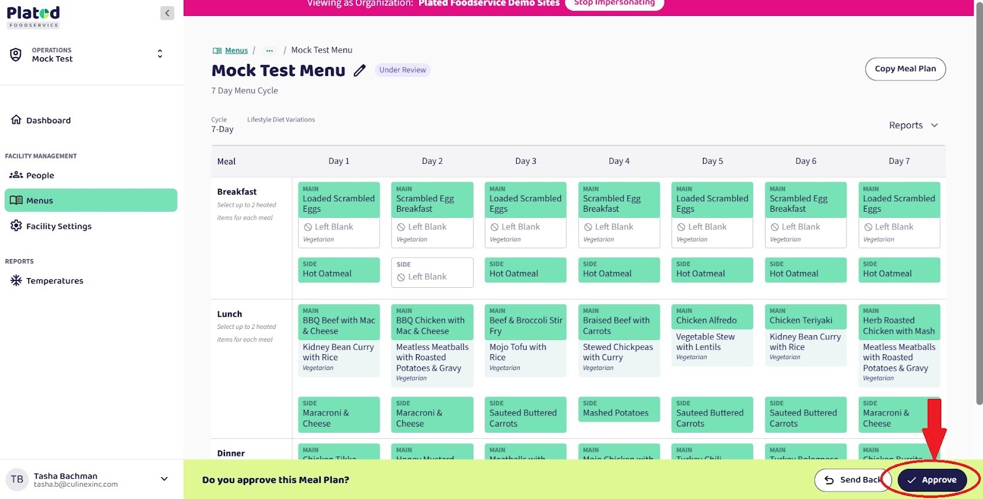The width and height of the screenshot is (983, 499).
Task: Click the Send Back button
Action: [x=852, y=480]
